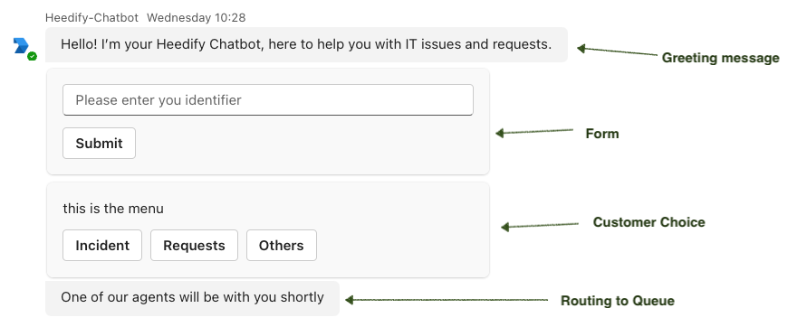
Task: Click the "this is the menu" text
Action: [x=113, y=209]
